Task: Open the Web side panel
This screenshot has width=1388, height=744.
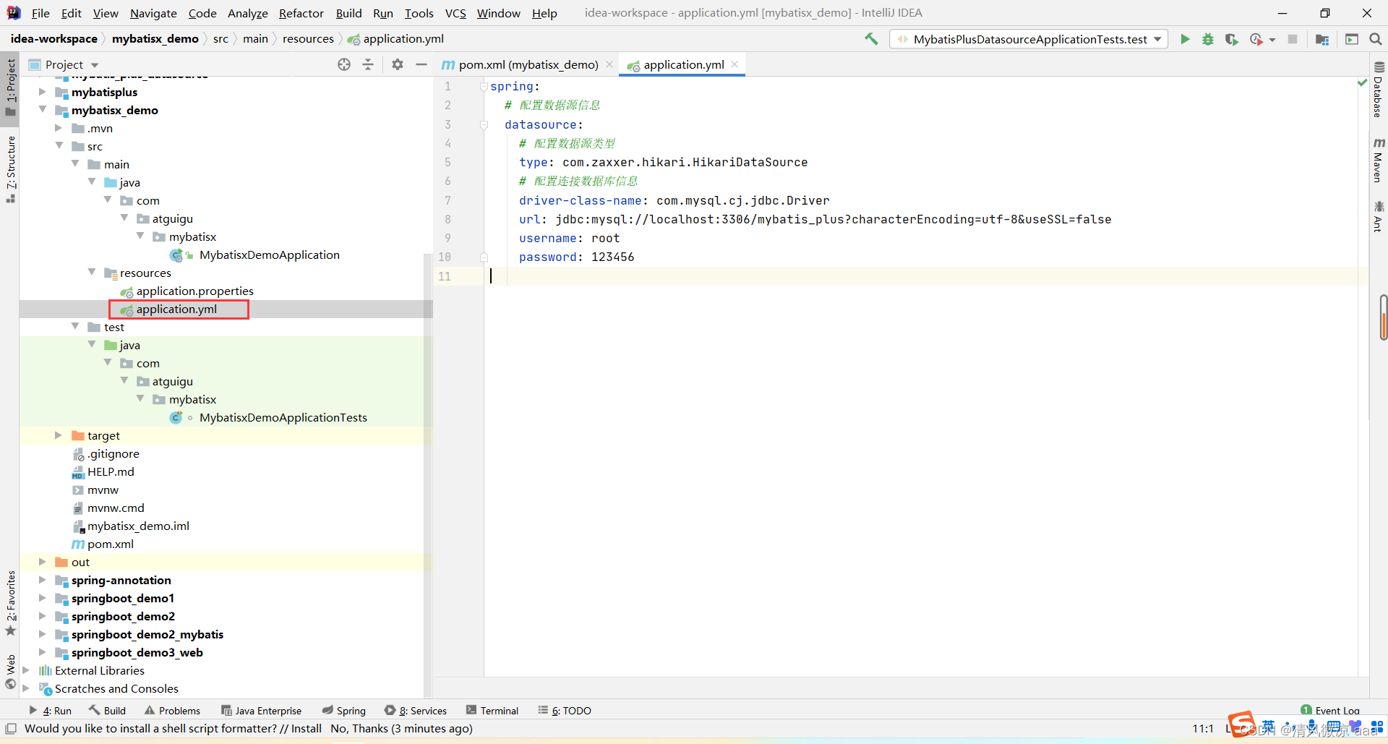Action: click(10, 672)
